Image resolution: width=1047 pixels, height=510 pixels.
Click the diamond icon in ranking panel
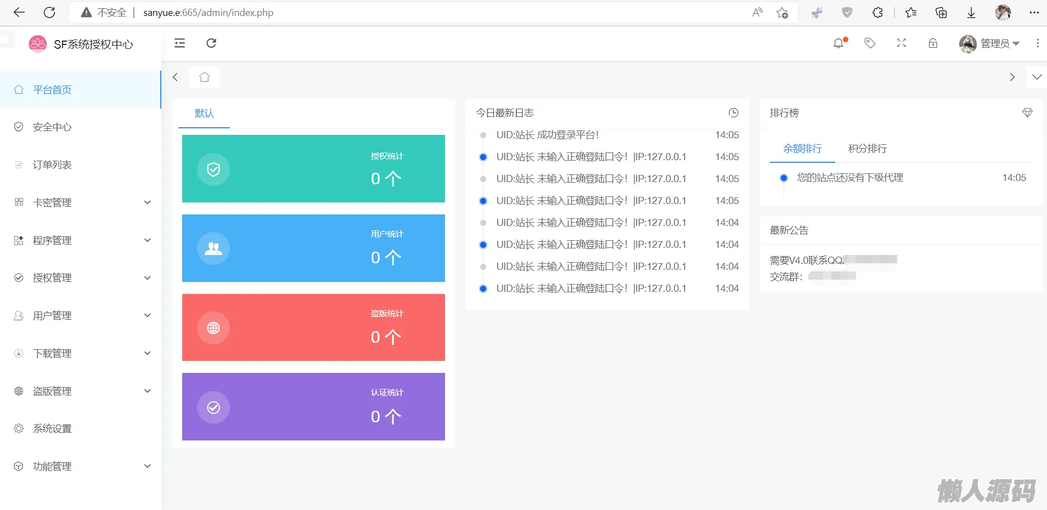1027,113
